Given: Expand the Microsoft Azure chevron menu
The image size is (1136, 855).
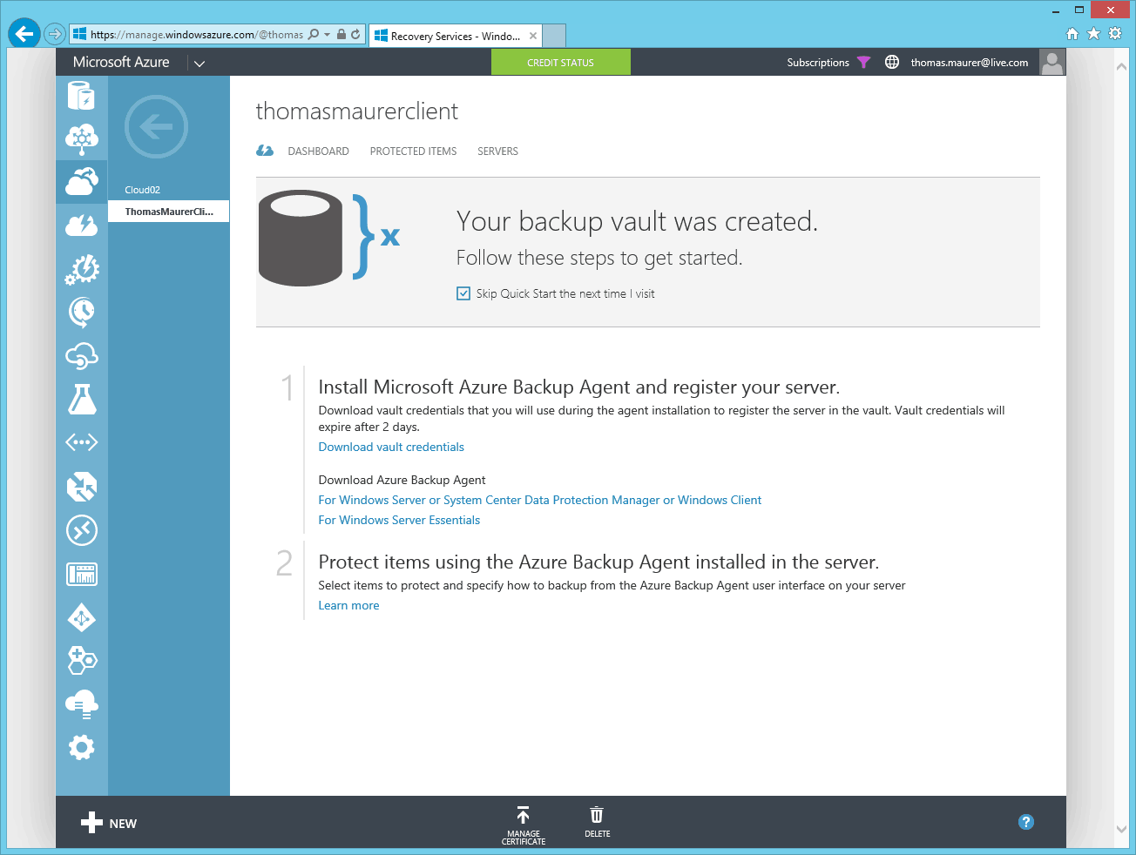Looking at the screenshot, I should (x=199, y=62).
